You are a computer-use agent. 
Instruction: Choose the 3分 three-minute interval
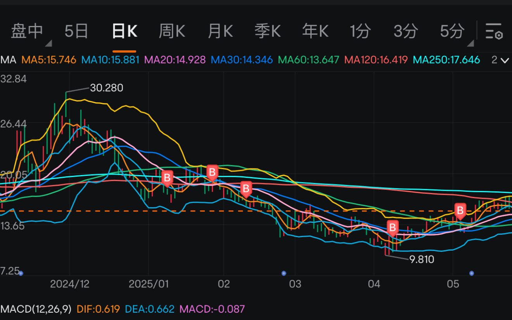coord(406,31)
